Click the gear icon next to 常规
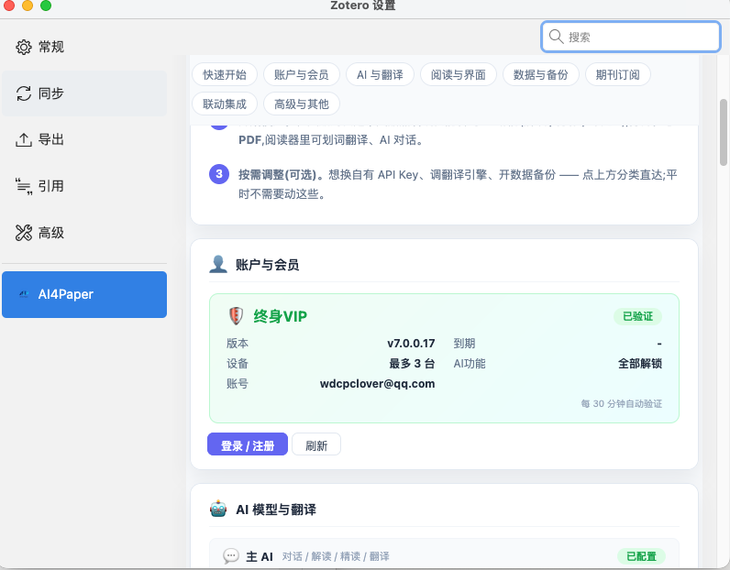This screenshot has width=730, height=570. pyautogui.click(x=23, y=47)
